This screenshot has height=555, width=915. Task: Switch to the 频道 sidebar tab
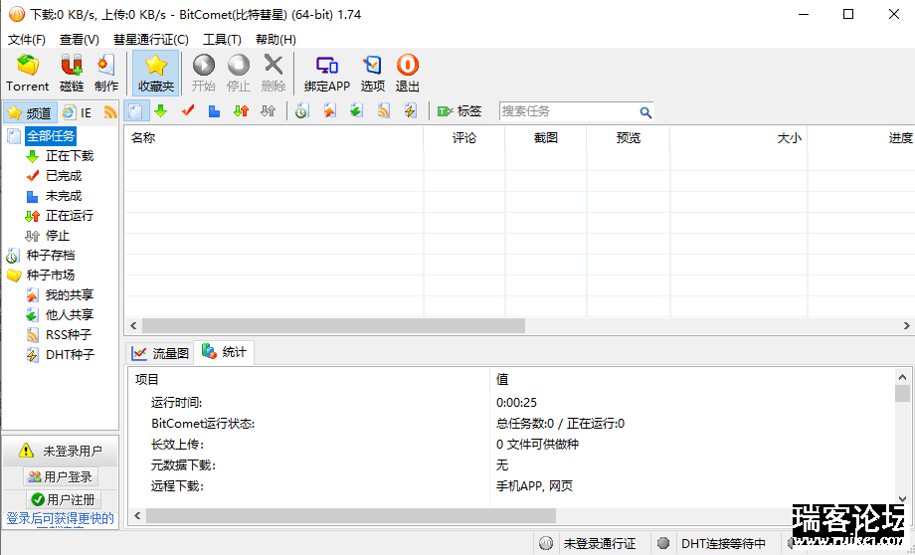tap(30, 112)
